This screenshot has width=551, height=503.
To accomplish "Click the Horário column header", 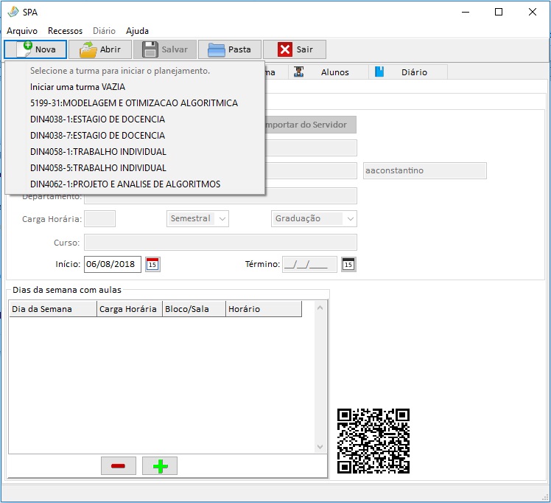I will click(x=263, y=309).
